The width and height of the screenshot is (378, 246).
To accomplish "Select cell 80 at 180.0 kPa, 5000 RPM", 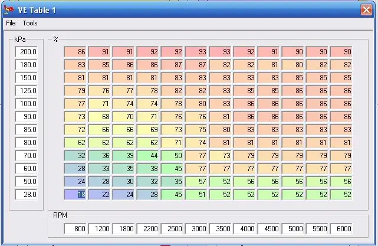I will [x=293, y=65].
